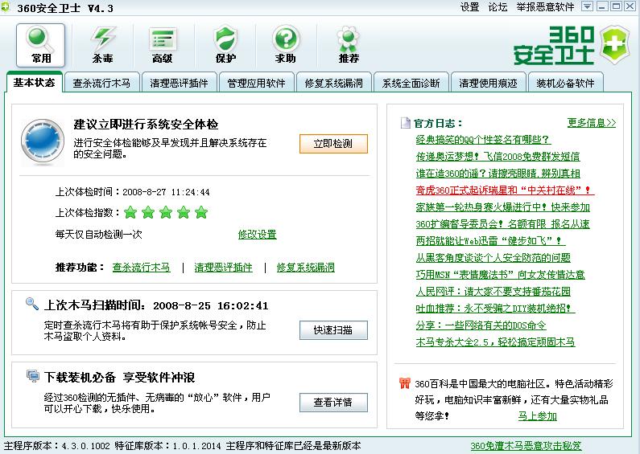Click the computer icon beside 下载装机必备
Viewport: 640px width, 454px height.
pos(33,375)
